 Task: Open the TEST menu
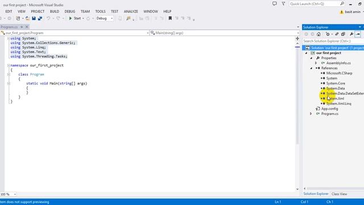click(114, 11)
